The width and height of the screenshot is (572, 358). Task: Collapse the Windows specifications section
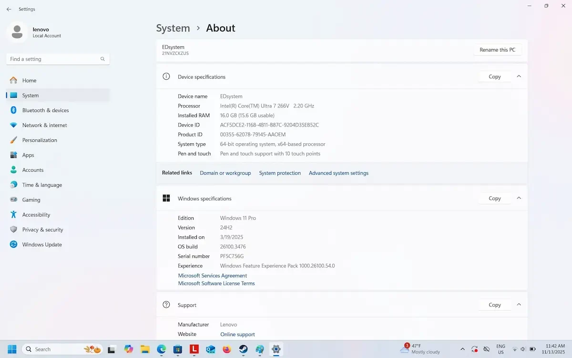[519, 198]
